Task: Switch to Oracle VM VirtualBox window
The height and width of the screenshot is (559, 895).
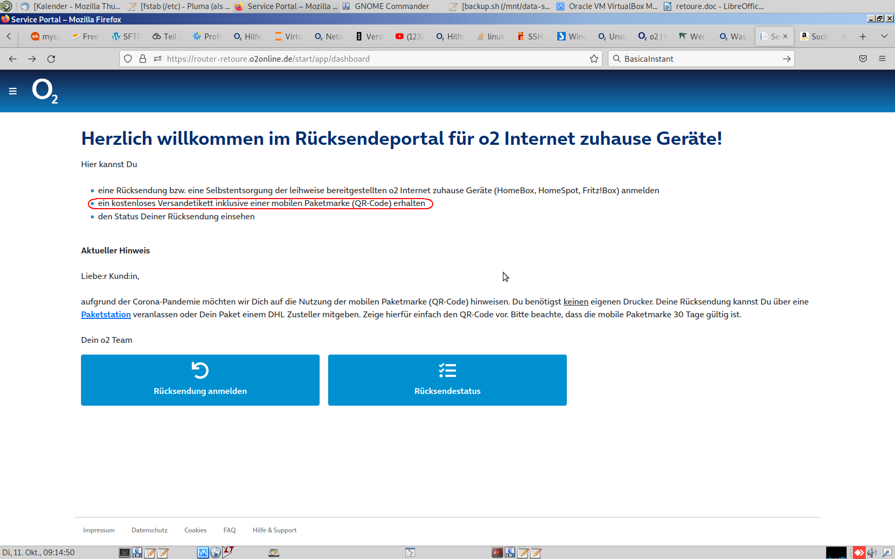Action: tap(607, 6)
